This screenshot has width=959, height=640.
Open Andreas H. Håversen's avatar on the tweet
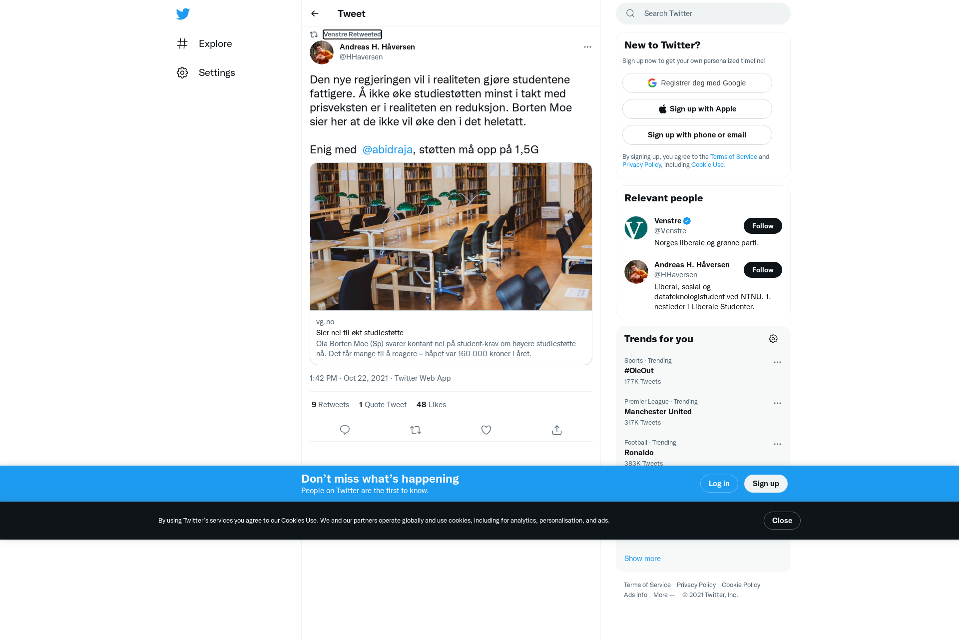pyautogui.click(x=322, y=52)
